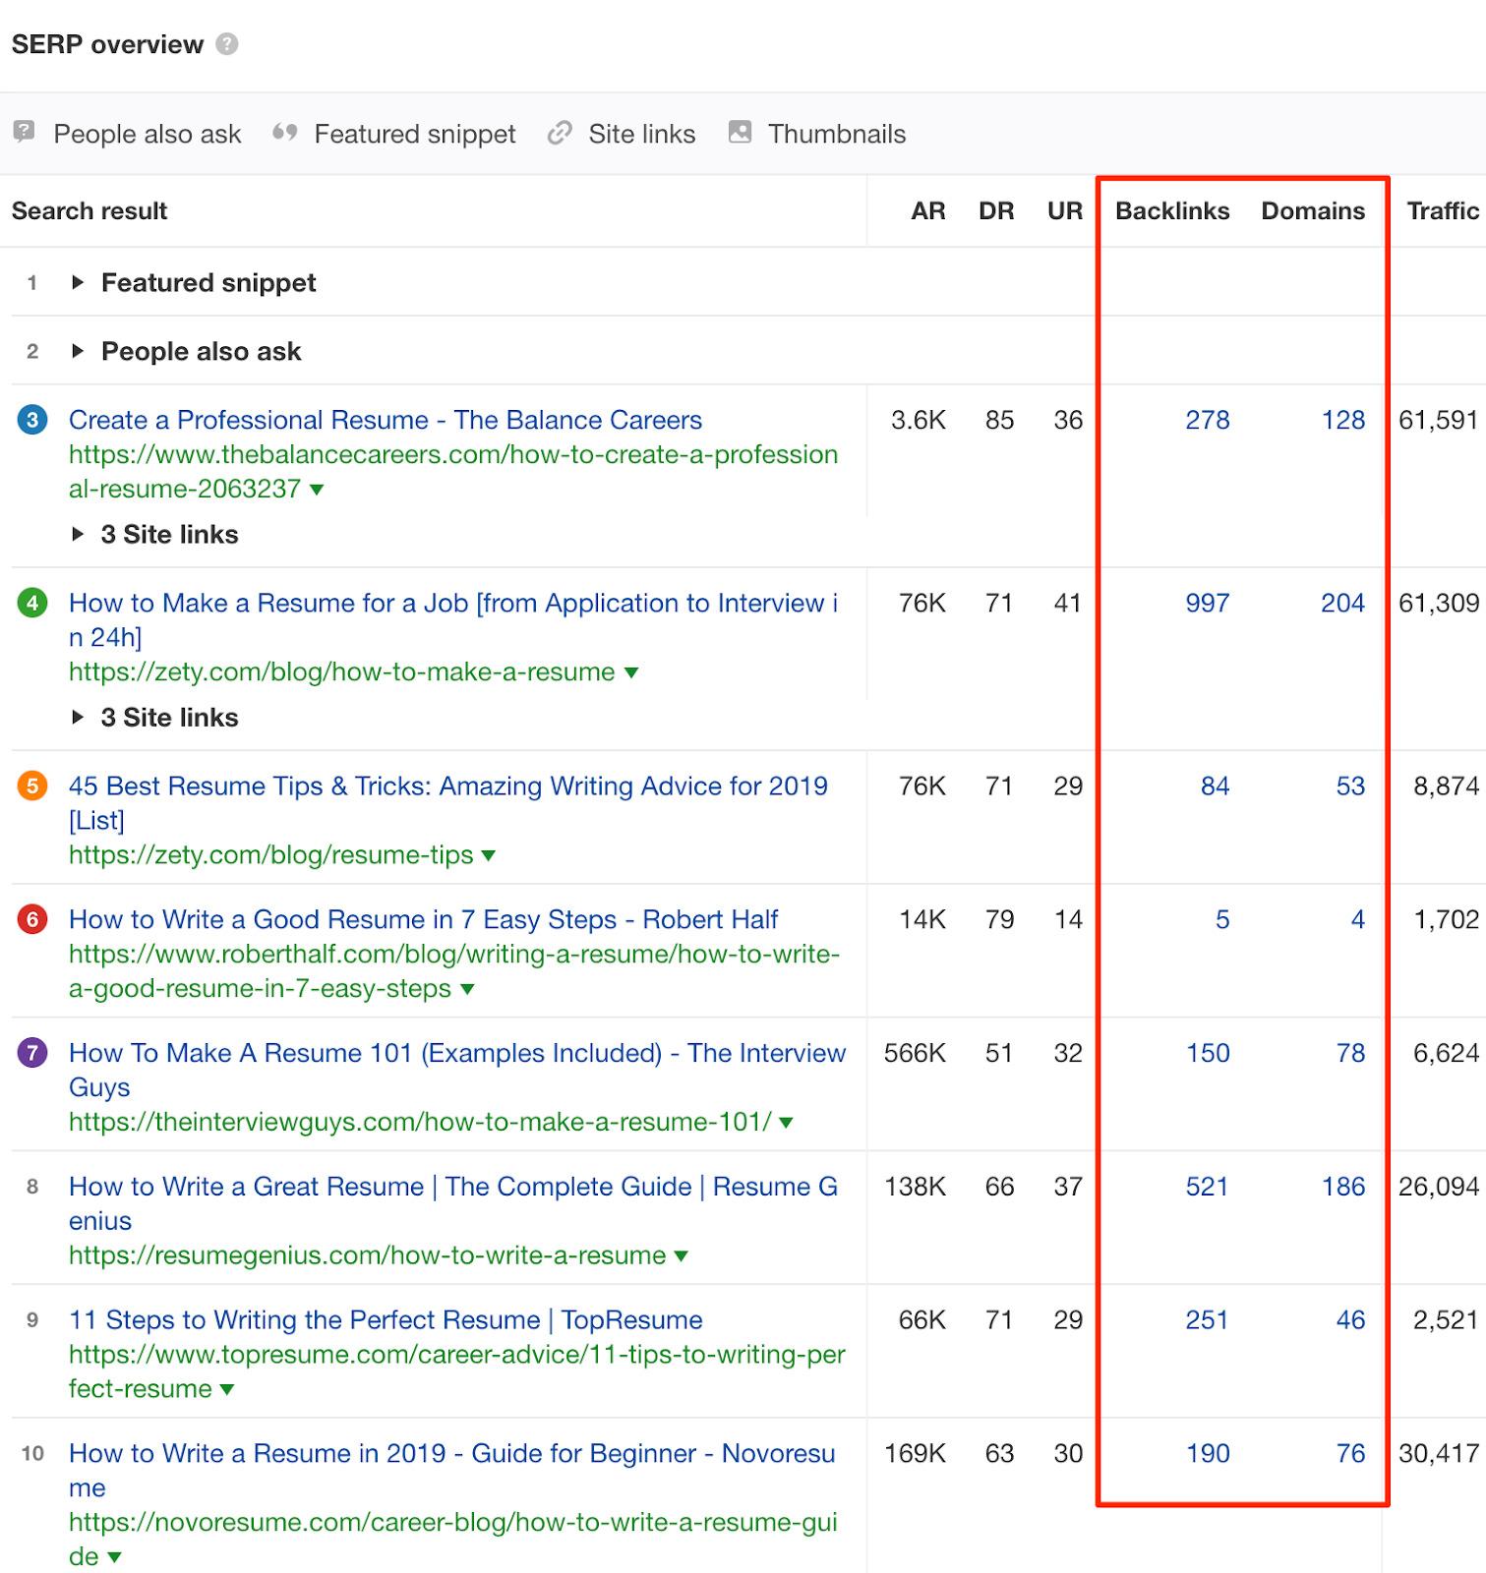
Task: Click the People also ask legend icon
Action: click(25, 133)
